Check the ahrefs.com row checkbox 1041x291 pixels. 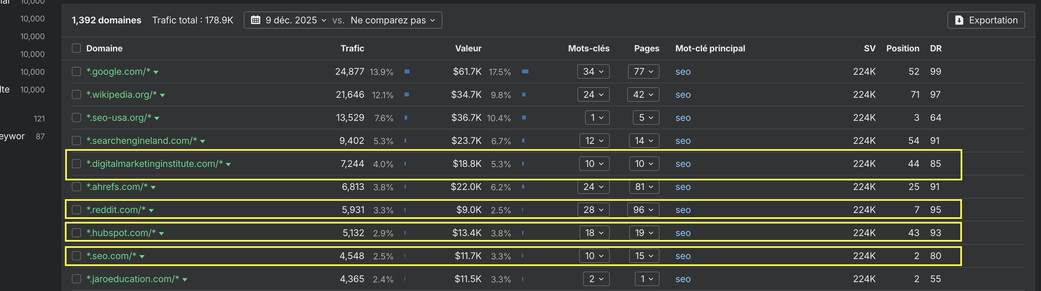click(76, 186)
